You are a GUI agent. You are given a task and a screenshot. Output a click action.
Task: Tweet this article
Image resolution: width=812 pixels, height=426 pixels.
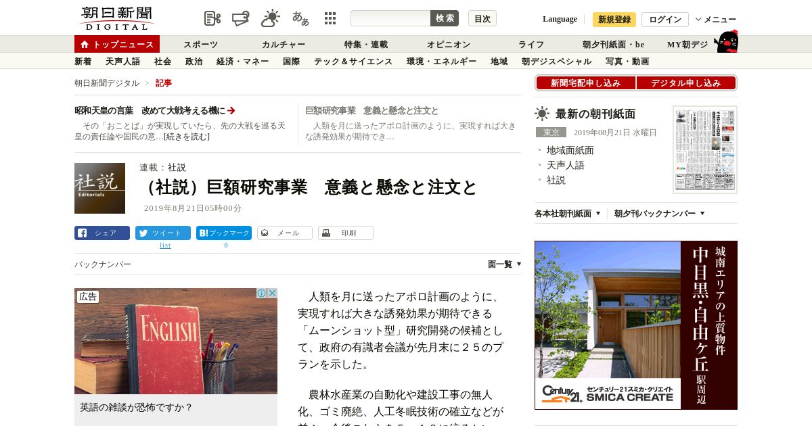click(163, 233)
